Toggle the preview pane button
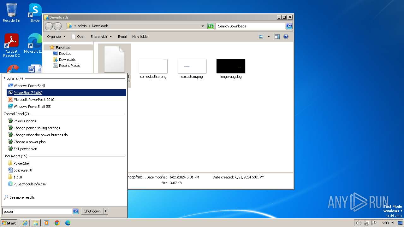Image resolution: width=404 pixels, height=227 pixels. 277,37
